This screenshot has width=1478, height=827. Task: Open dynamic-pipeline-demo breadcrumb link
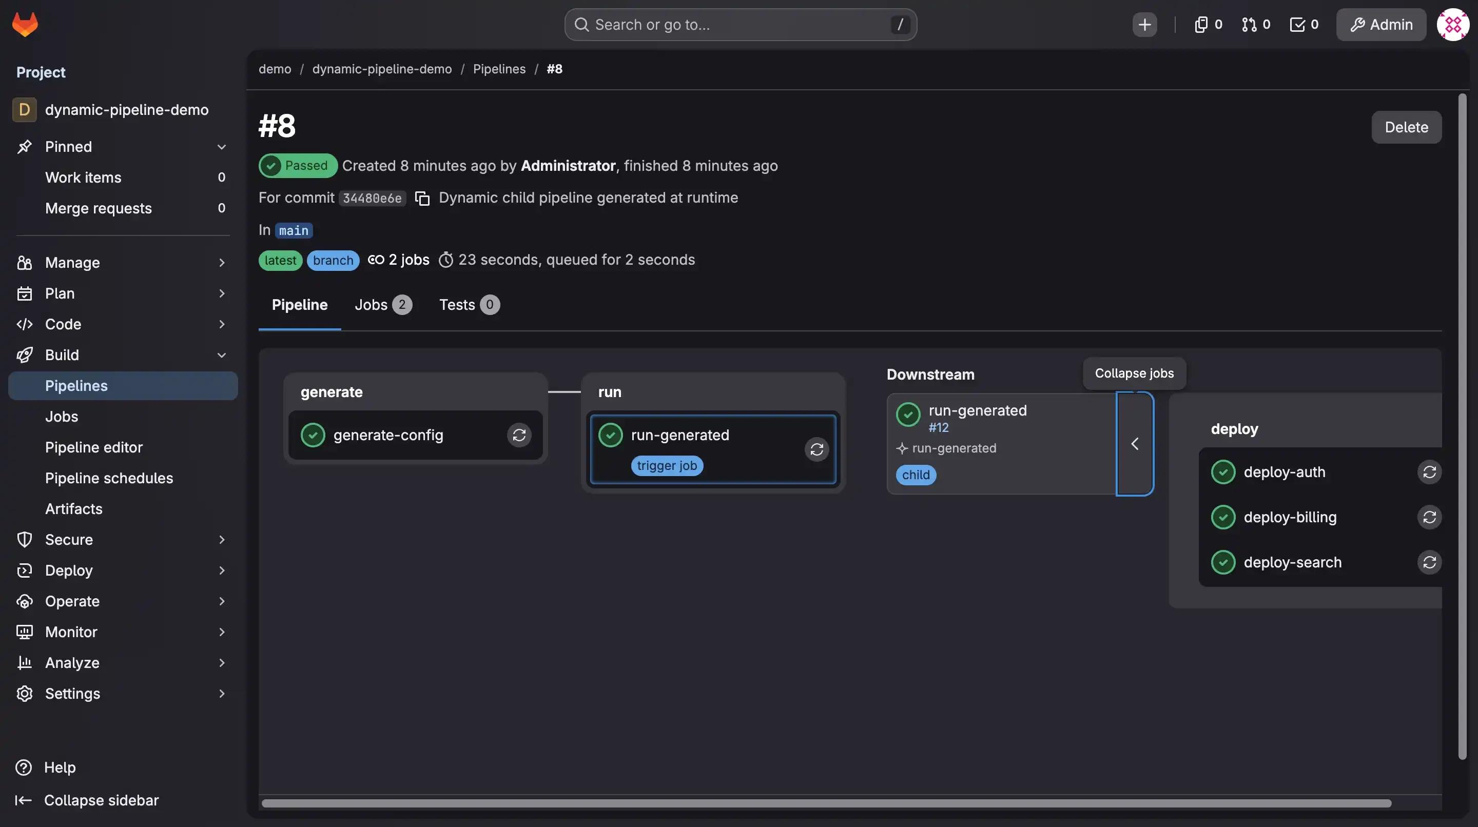(382, 69)
